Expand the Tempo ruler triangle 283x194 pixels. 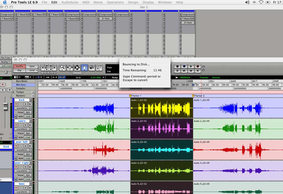tap(14, 92)
